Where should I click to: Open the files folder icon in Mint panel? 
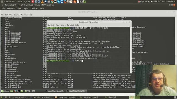pos(22,91)
